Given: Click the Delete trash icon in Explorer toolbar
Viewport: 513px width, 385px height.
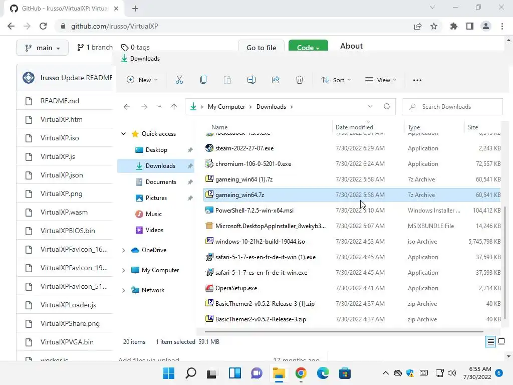Looking at the screenshot, I should tap(300, 80).
